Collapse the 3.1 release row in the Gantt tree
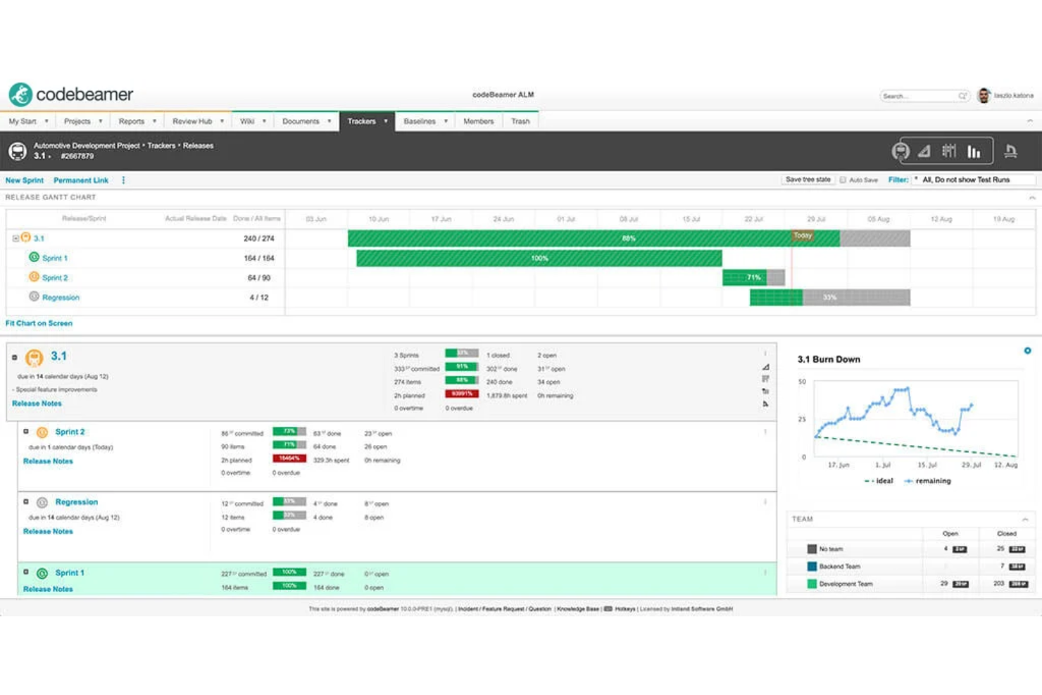This screenshot has height=695, width=1042. click(16, 238)
